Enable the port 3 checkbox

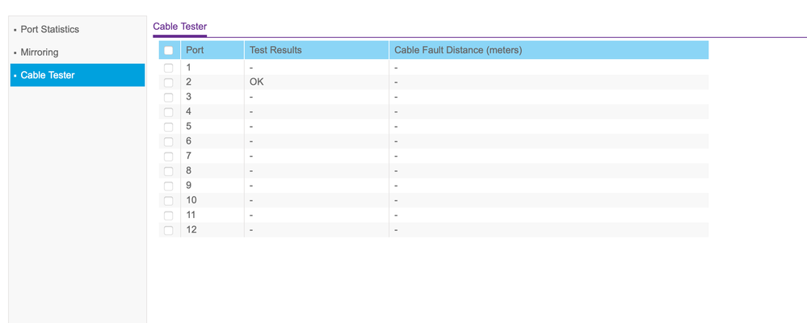tap(168, 97)
